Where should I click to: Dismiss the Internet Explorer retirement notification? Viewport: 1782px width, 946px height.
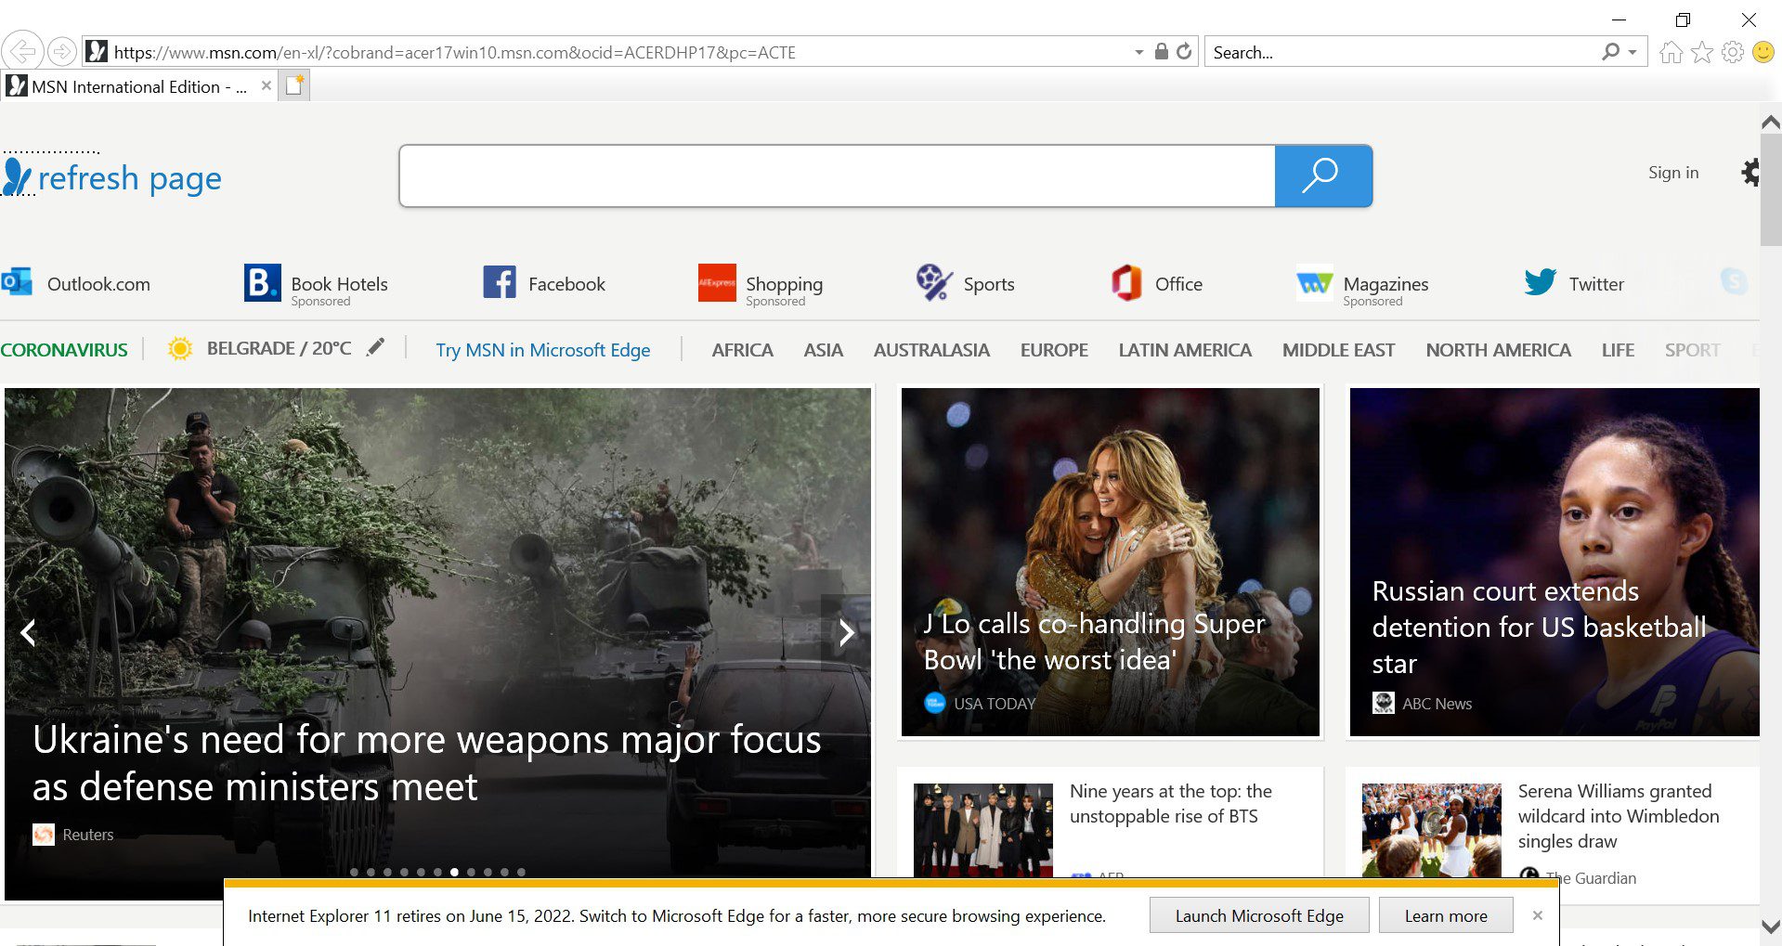1537,915
